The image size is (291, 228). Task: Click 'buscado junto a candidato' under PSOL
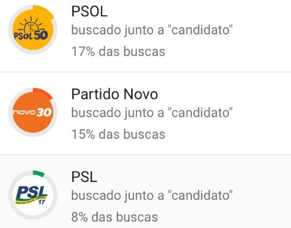152,30
